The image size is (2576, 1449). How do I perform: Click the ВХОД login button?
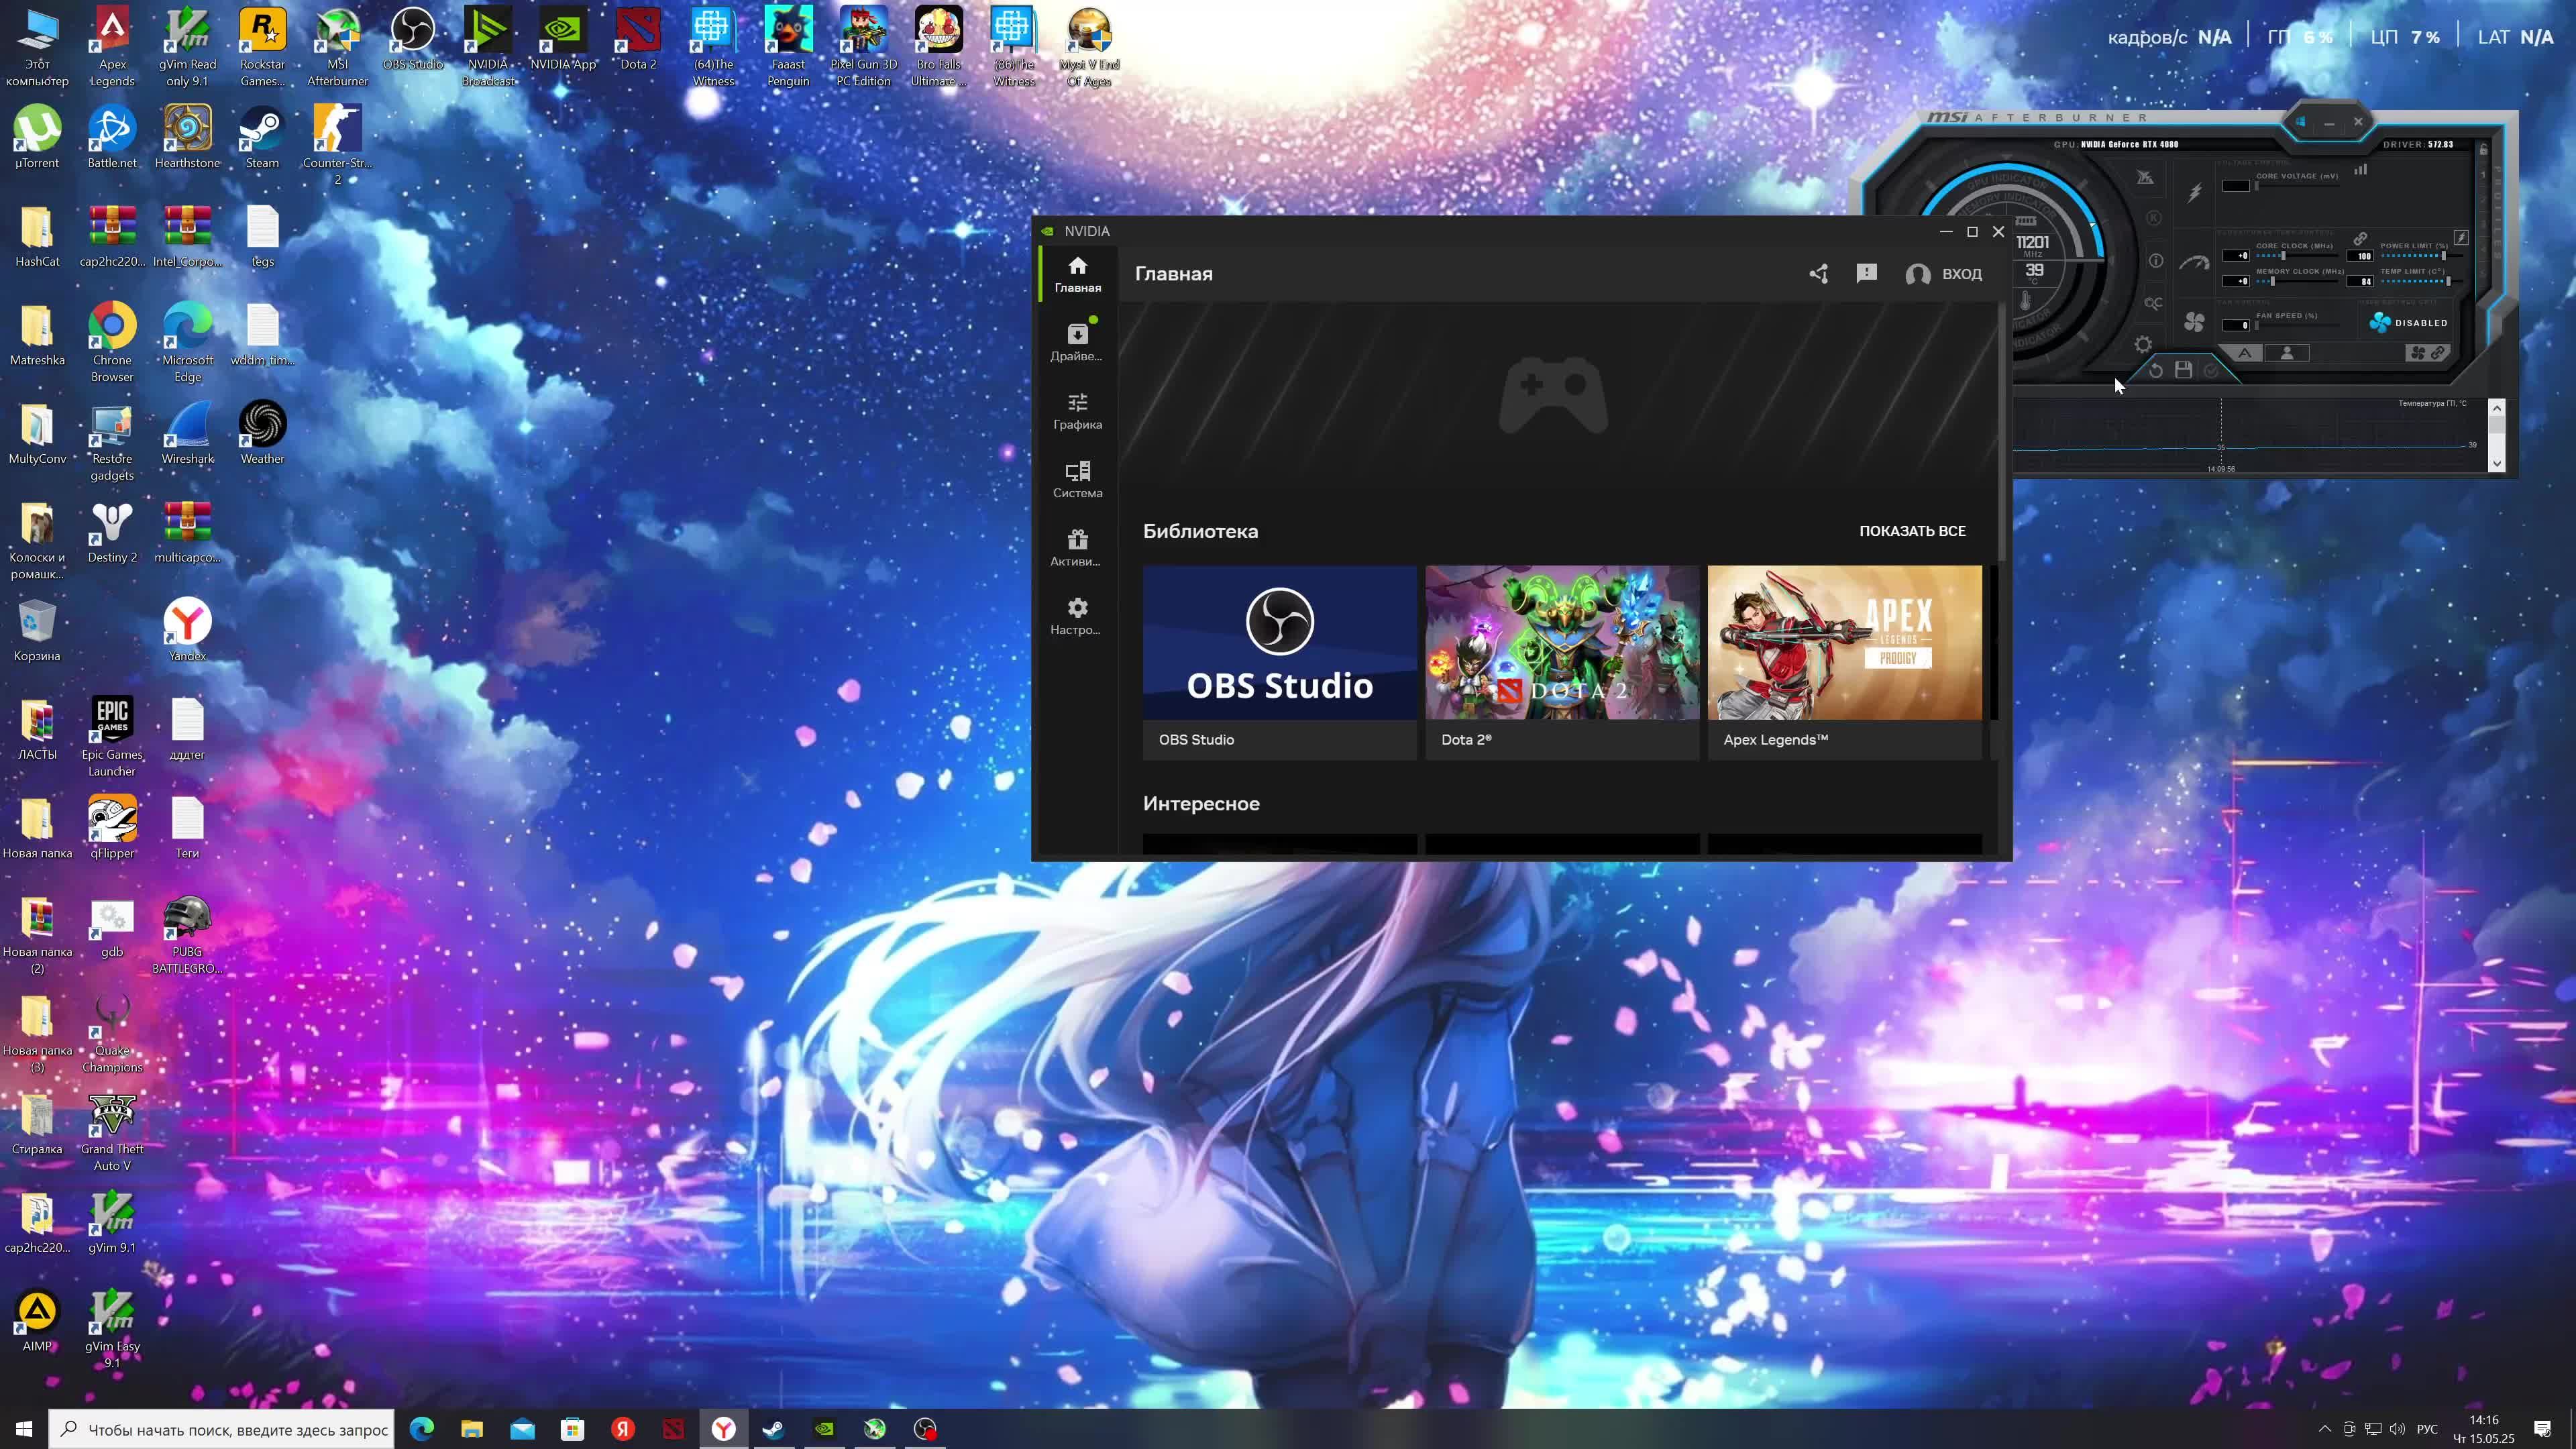point(1943,274)
